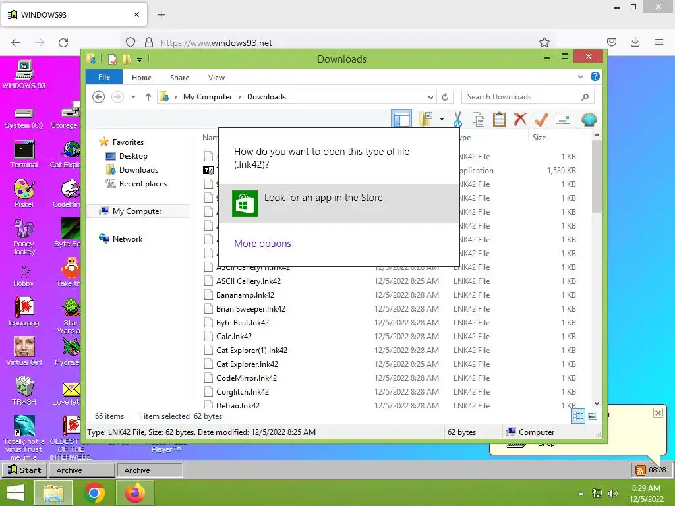Switch to the View ribbon tab
The width and height of the screenshot is (675, 506).
click(x=216, y=78)
